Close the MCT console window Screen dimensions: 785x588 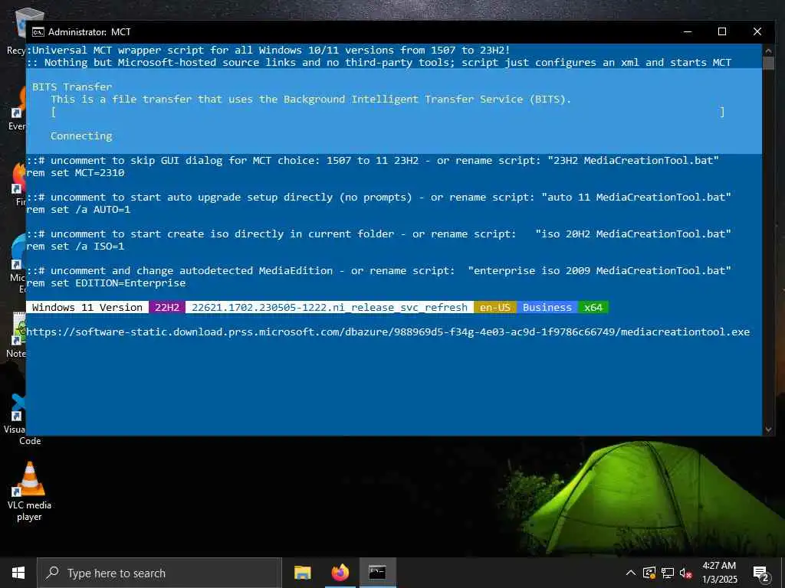(757, 31)
